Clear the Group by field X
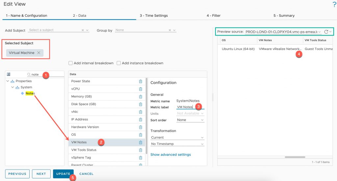The image size is (337, 181). coord(170,30)
